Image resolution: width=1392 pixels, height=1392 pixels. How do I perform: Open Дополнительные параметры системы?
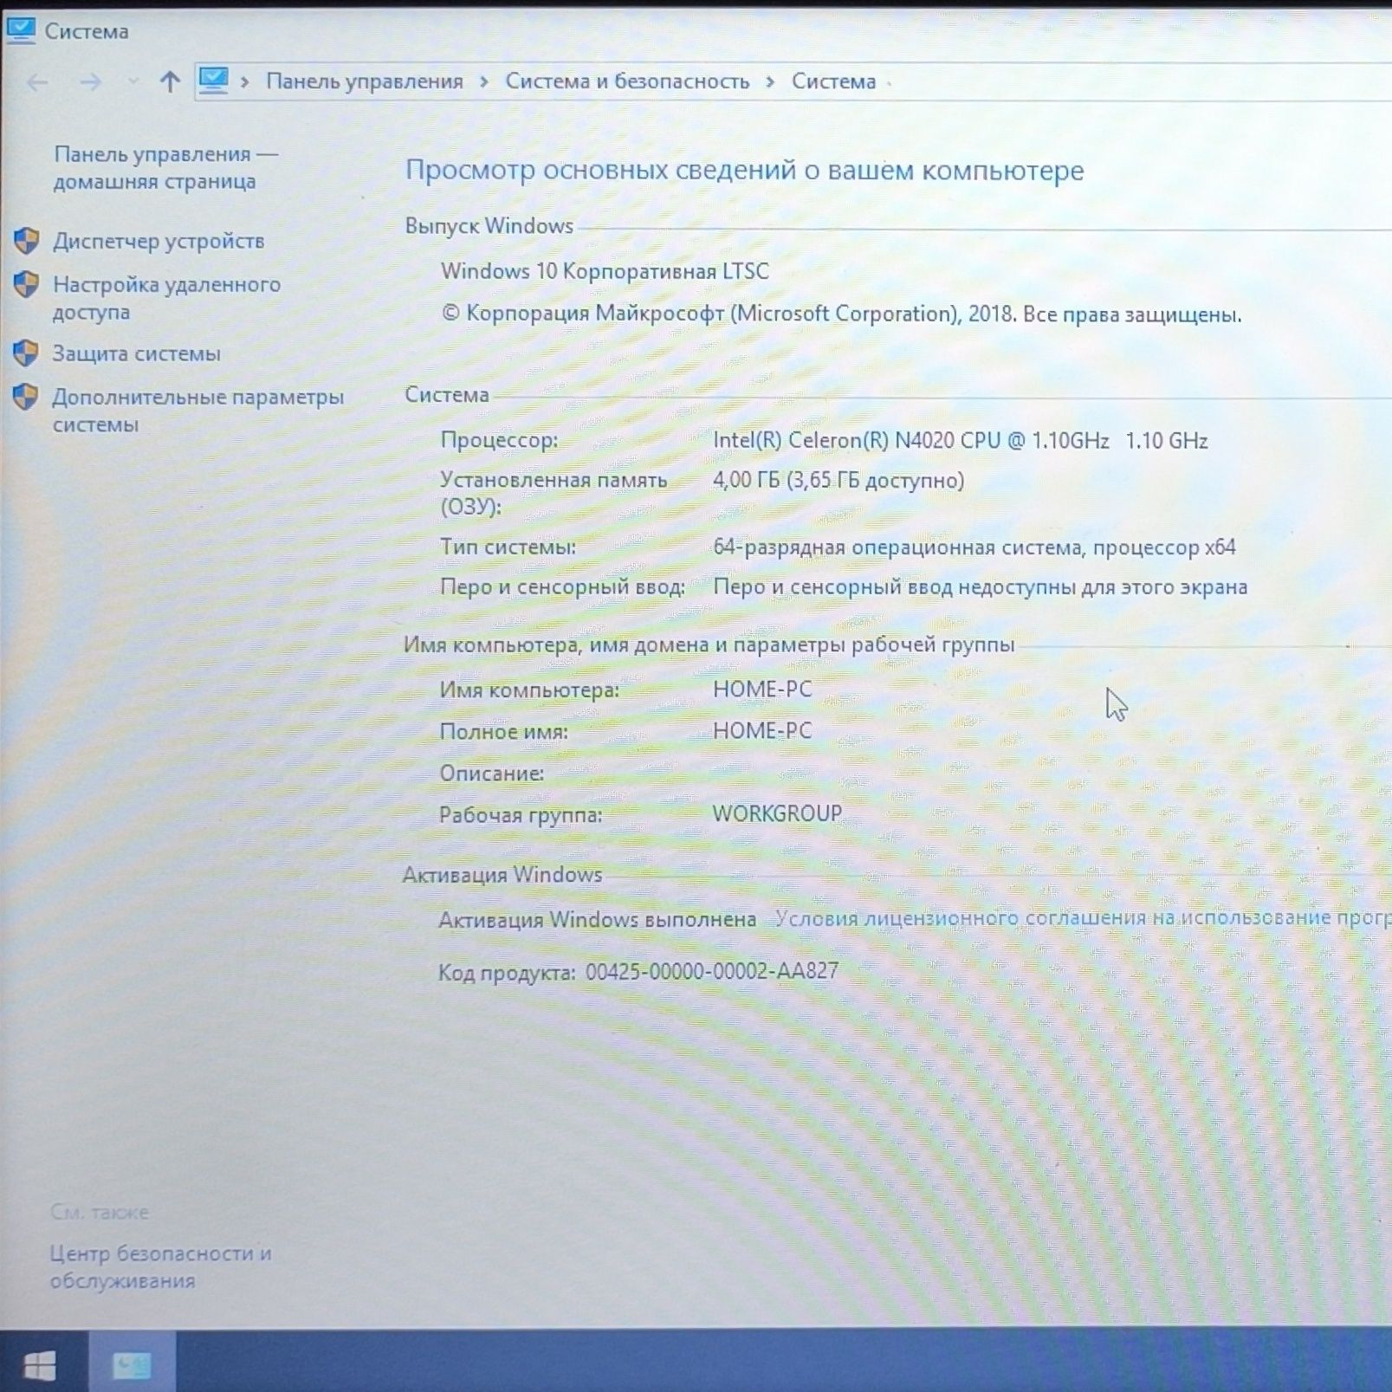point(197,411)
